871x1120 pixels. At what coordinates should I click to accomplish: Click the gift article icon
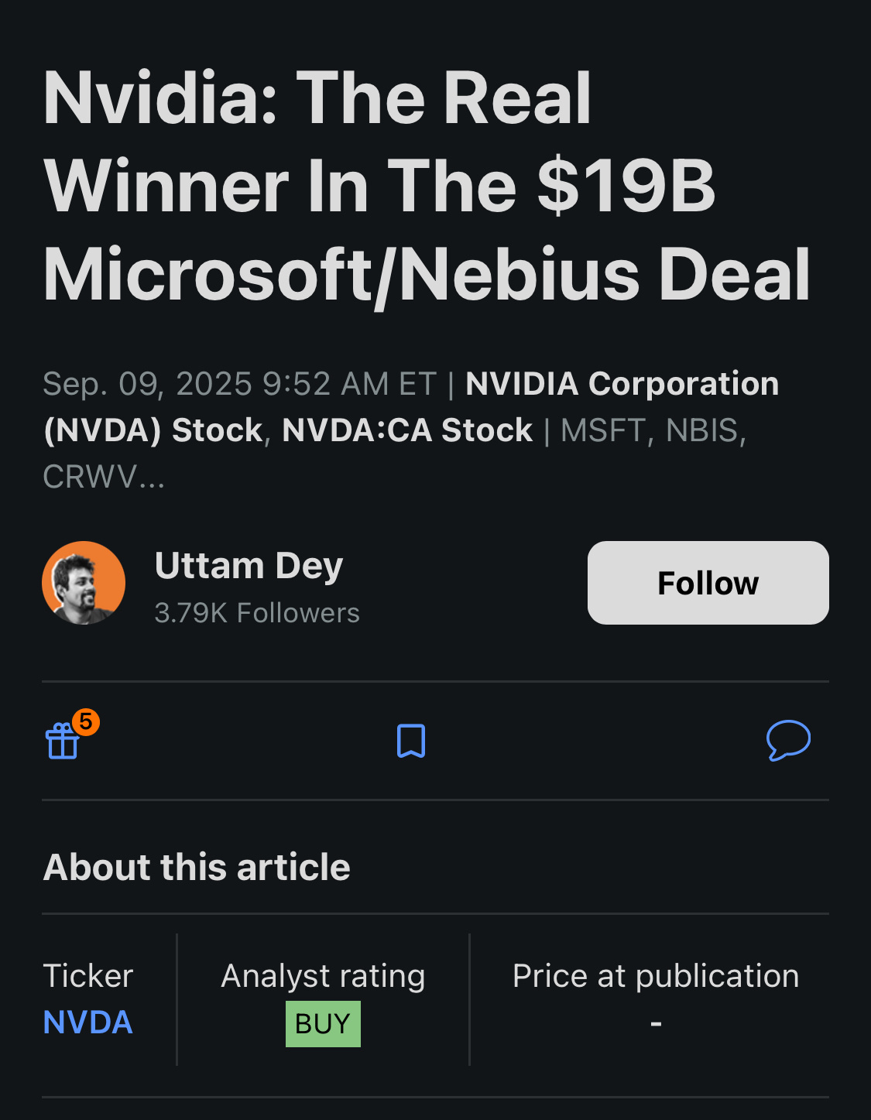pos(62,742)
